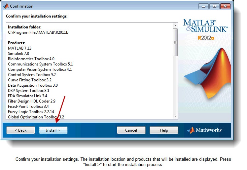Maximize the Confirmation window
Image resolution: width=247 pixels, height=170 pixels.
tap(214, 6)
